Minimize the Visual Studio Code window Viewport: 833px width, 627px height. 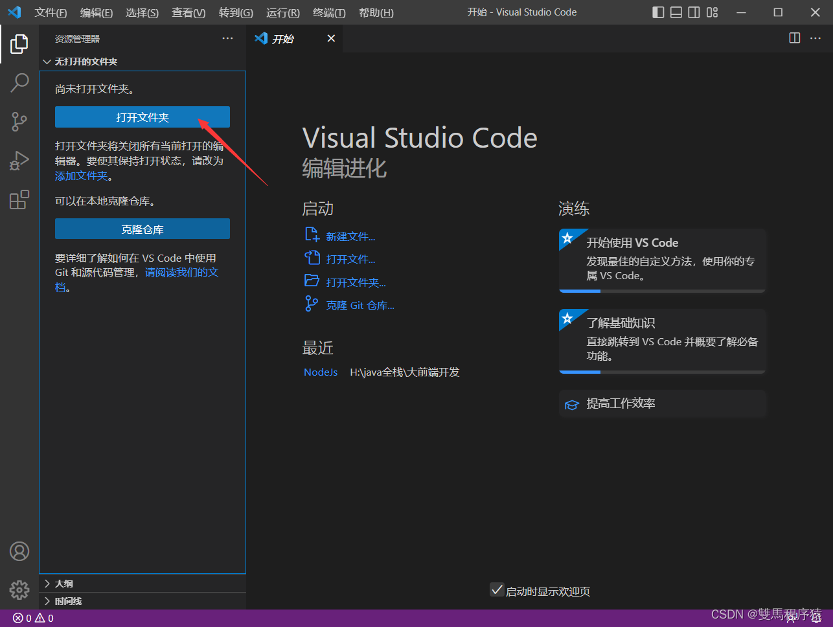[x=742, y=12]
